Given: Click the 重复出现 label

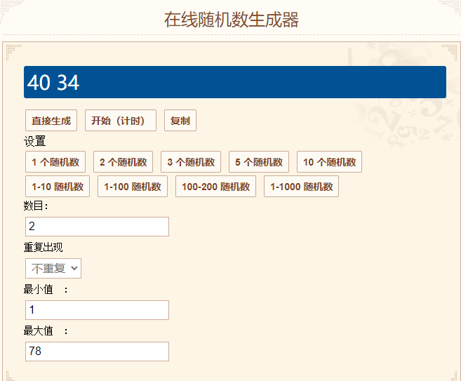Looking at the screenshot, I should [44, 247].
